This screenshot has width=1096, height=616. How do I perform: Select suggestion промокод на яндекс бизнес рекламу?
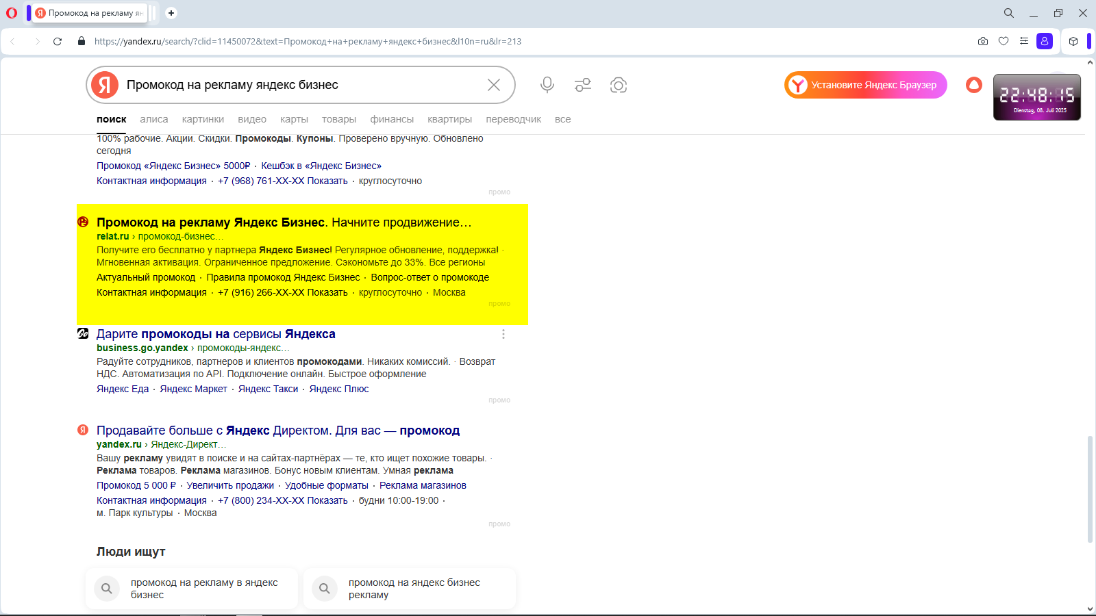pyautogui.click(x=410, y=589)
